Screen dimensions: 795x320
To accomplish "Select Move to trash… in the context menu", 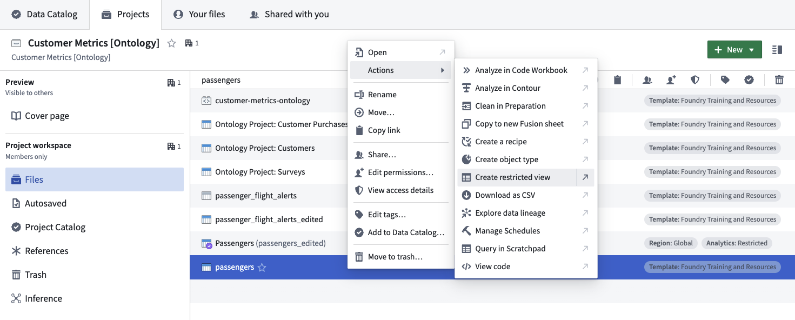I will [400, 257].
